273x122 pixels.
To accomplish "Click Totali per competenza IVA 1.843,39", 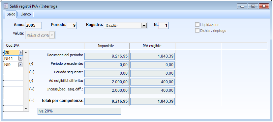I will click(x=152, y=101).
